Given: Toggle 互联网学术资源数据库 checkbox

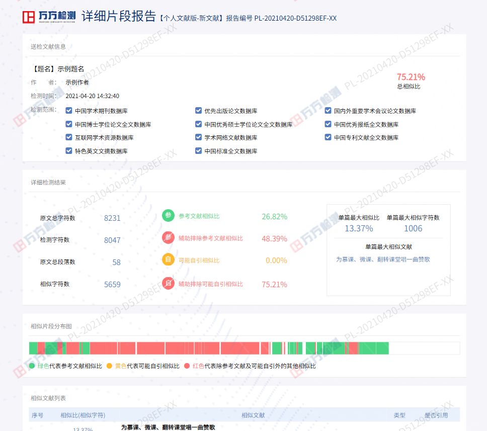Looking at the screenshot, I should coord(69,137).
